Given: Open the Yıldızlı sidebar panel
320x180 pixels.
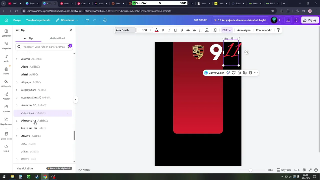Looking at the screenshot, I should [6, 148].
